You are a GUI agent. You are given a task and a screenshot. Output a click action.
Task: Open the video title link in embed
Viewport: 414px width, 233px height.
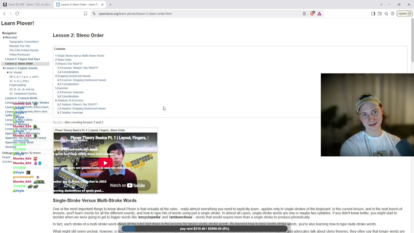tap(109, 138)
